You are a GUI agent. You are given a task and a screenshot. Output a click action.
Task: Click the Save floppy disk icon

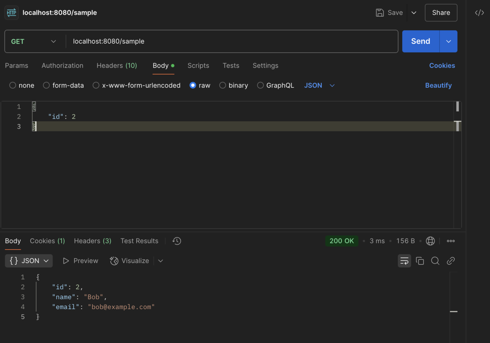[380, 13]
